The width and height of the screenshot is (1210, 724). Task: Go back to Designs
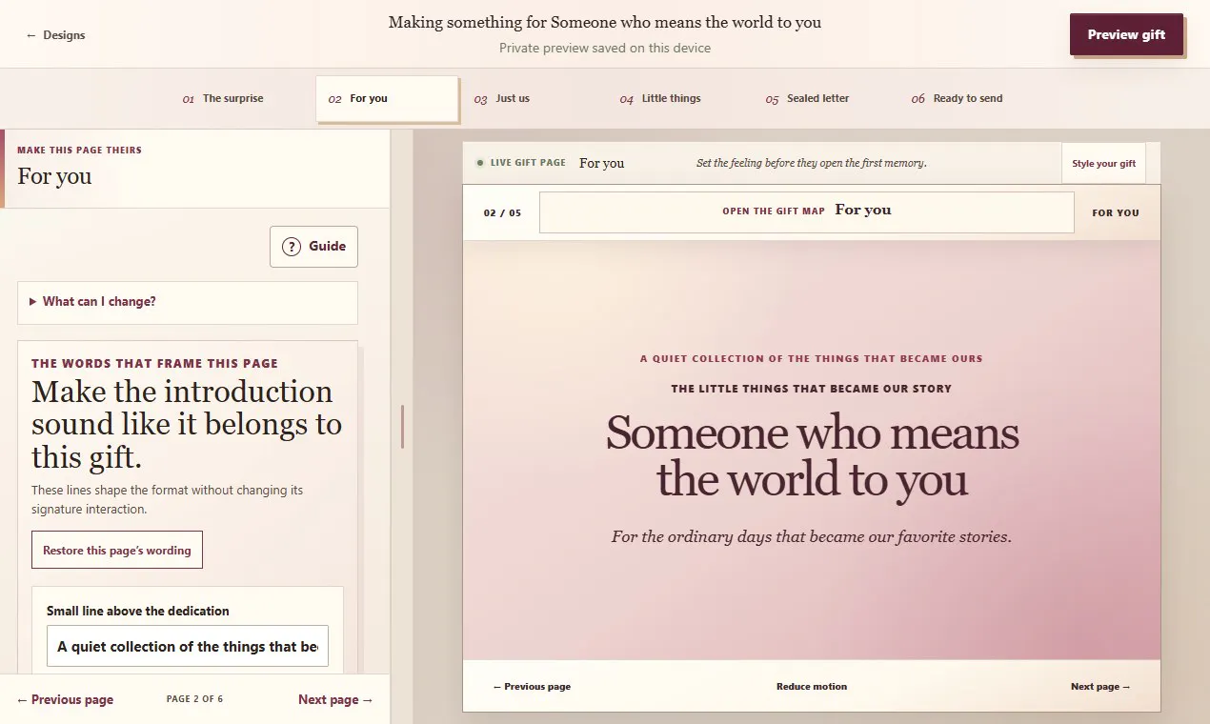(x=55, y=35)
